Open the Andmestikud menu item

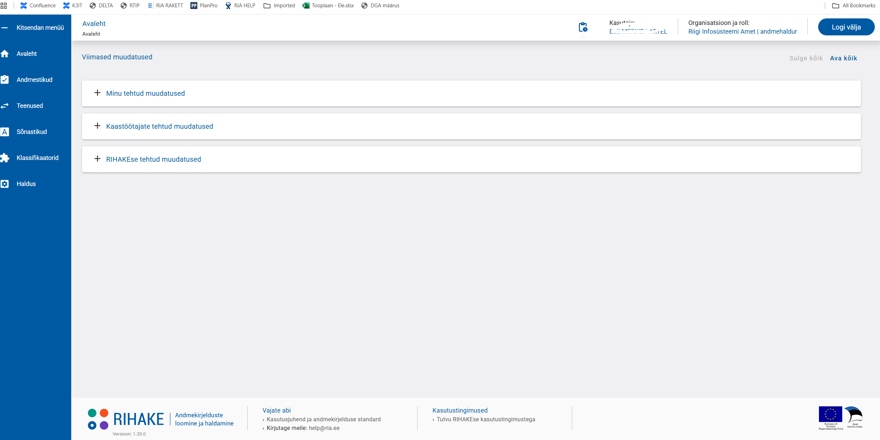click(34, 80)
